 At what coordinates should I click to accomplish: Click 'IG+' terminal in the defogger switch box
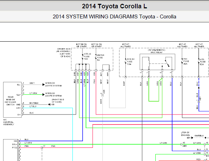coord(19,115)
